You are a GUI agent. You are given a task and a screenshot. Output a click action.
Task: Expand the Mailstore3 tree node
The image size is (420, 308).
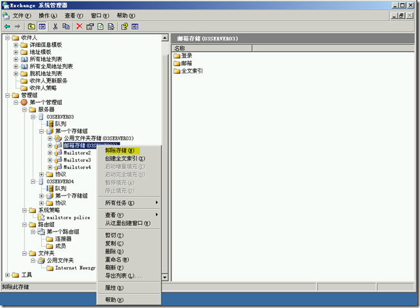pos(50,160)
